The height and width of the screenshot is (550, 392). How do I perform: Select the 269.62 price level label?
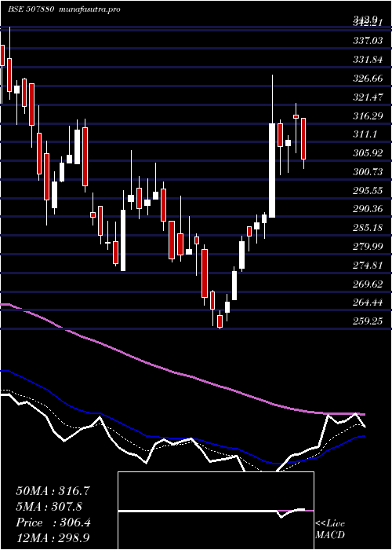[367, 284]
